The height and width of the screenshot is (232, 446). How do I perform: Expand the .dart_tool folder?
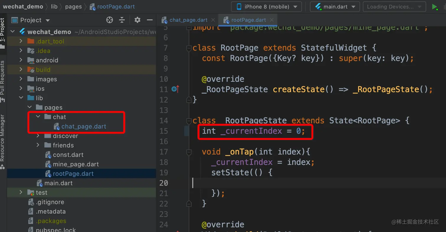coord(21,41)
